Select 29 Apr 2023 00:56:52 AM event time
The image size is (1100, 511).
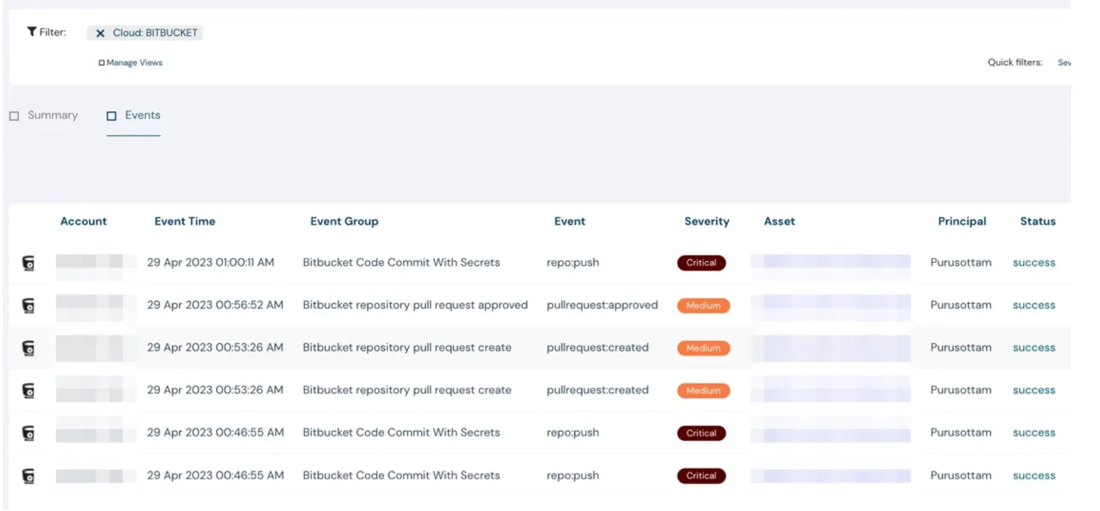[215, 305]
